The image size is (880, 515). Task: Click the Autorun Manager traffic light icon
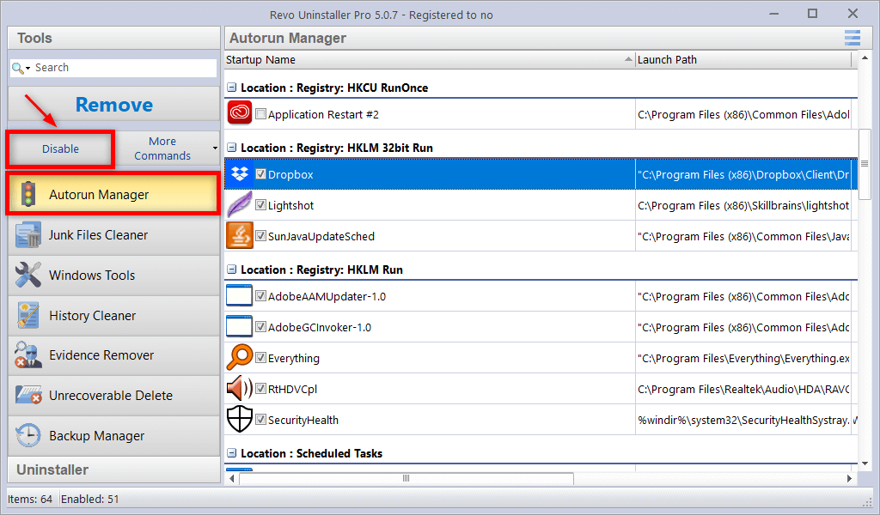point(28,195)
